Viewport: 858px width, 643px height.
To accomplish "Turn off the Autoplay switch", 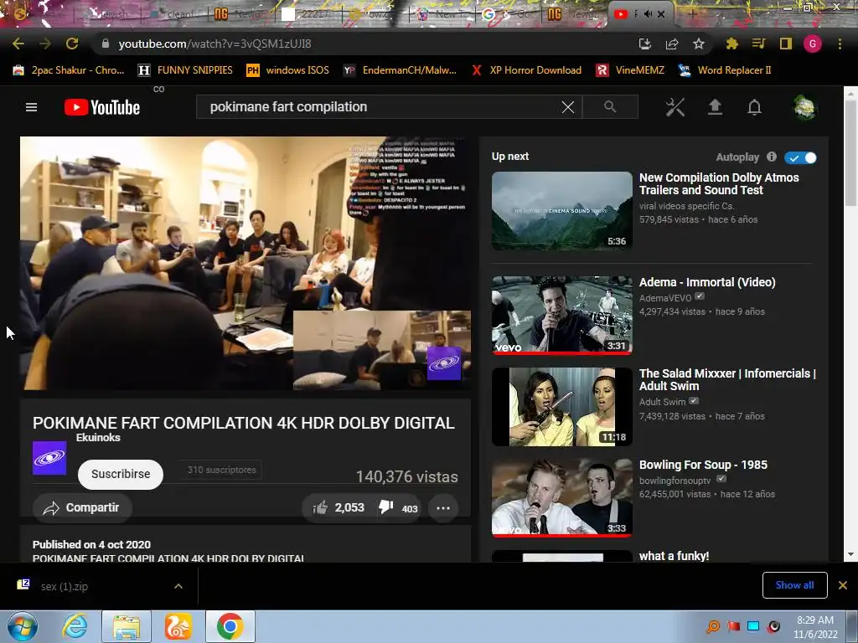I will click(800, 158).
